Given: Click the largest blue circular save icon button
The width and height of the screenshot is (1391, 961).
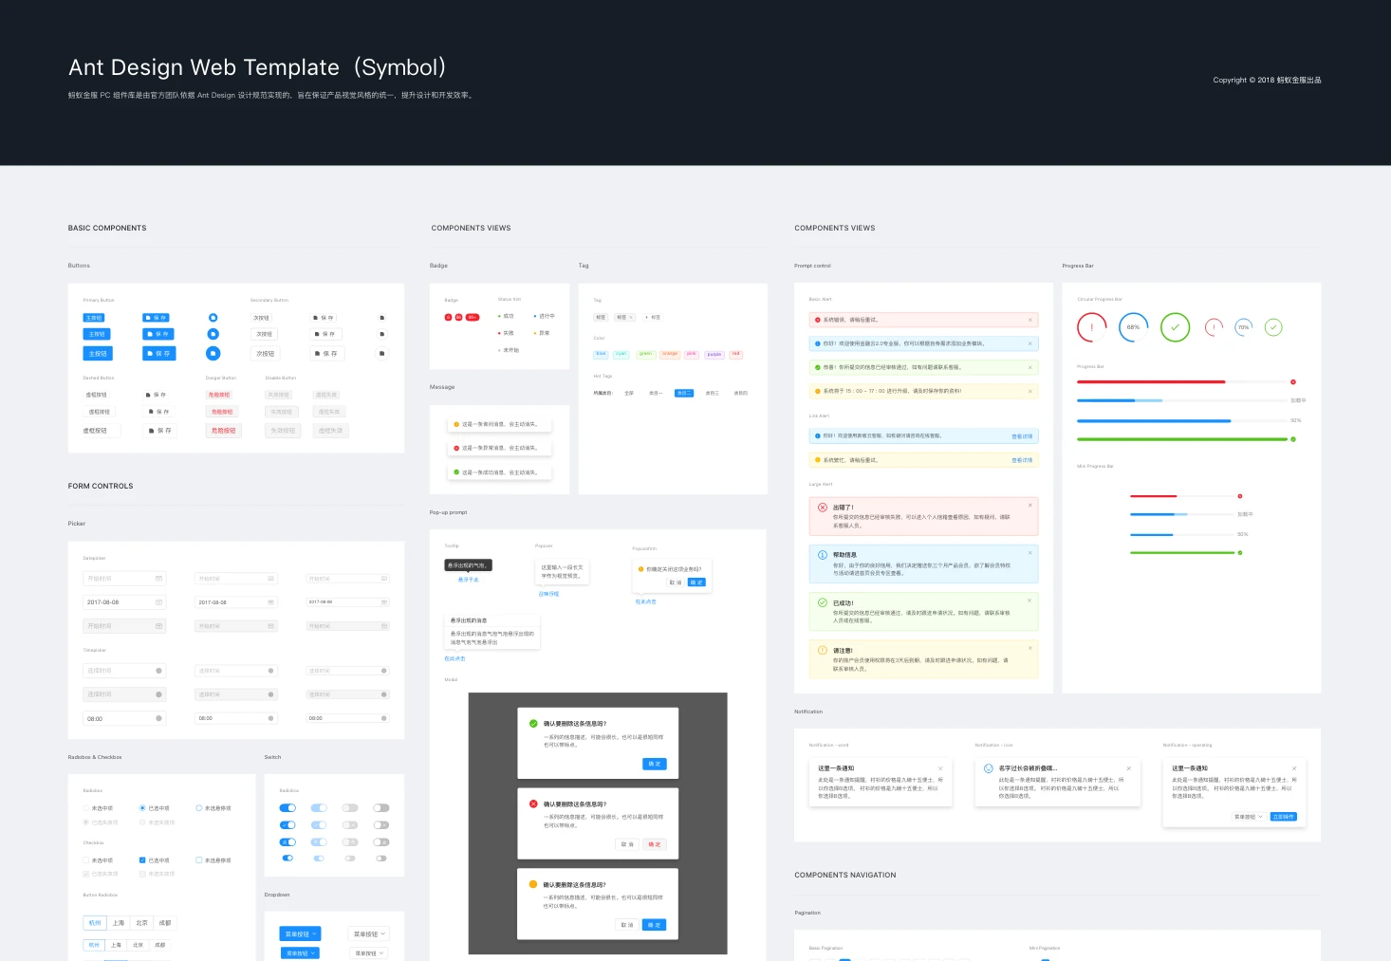Looking at the screenshot, I should tap(213, 353).
